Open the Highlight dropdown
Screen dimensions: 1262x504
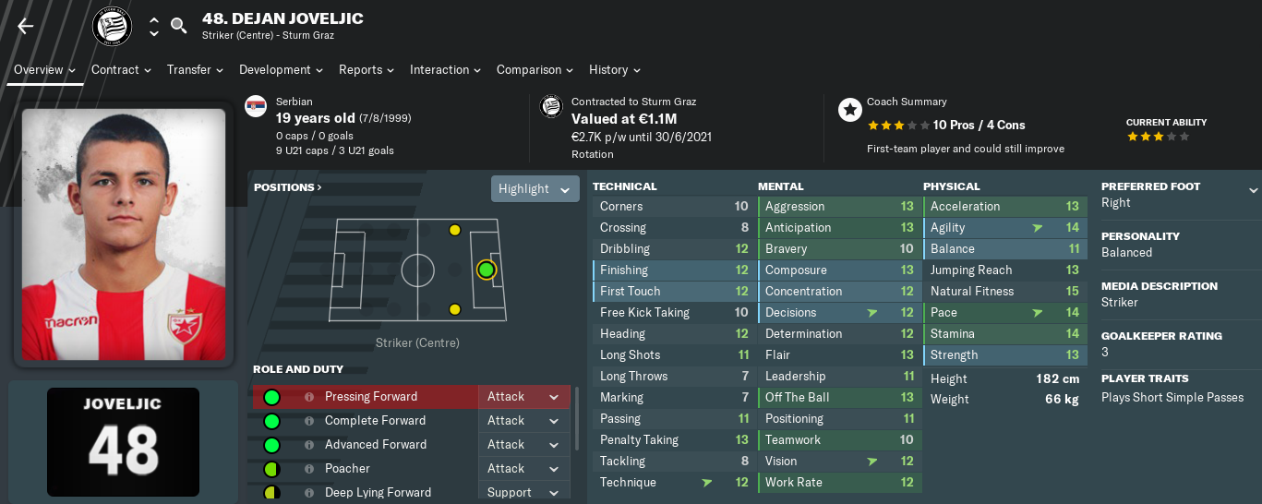(535, 189)
